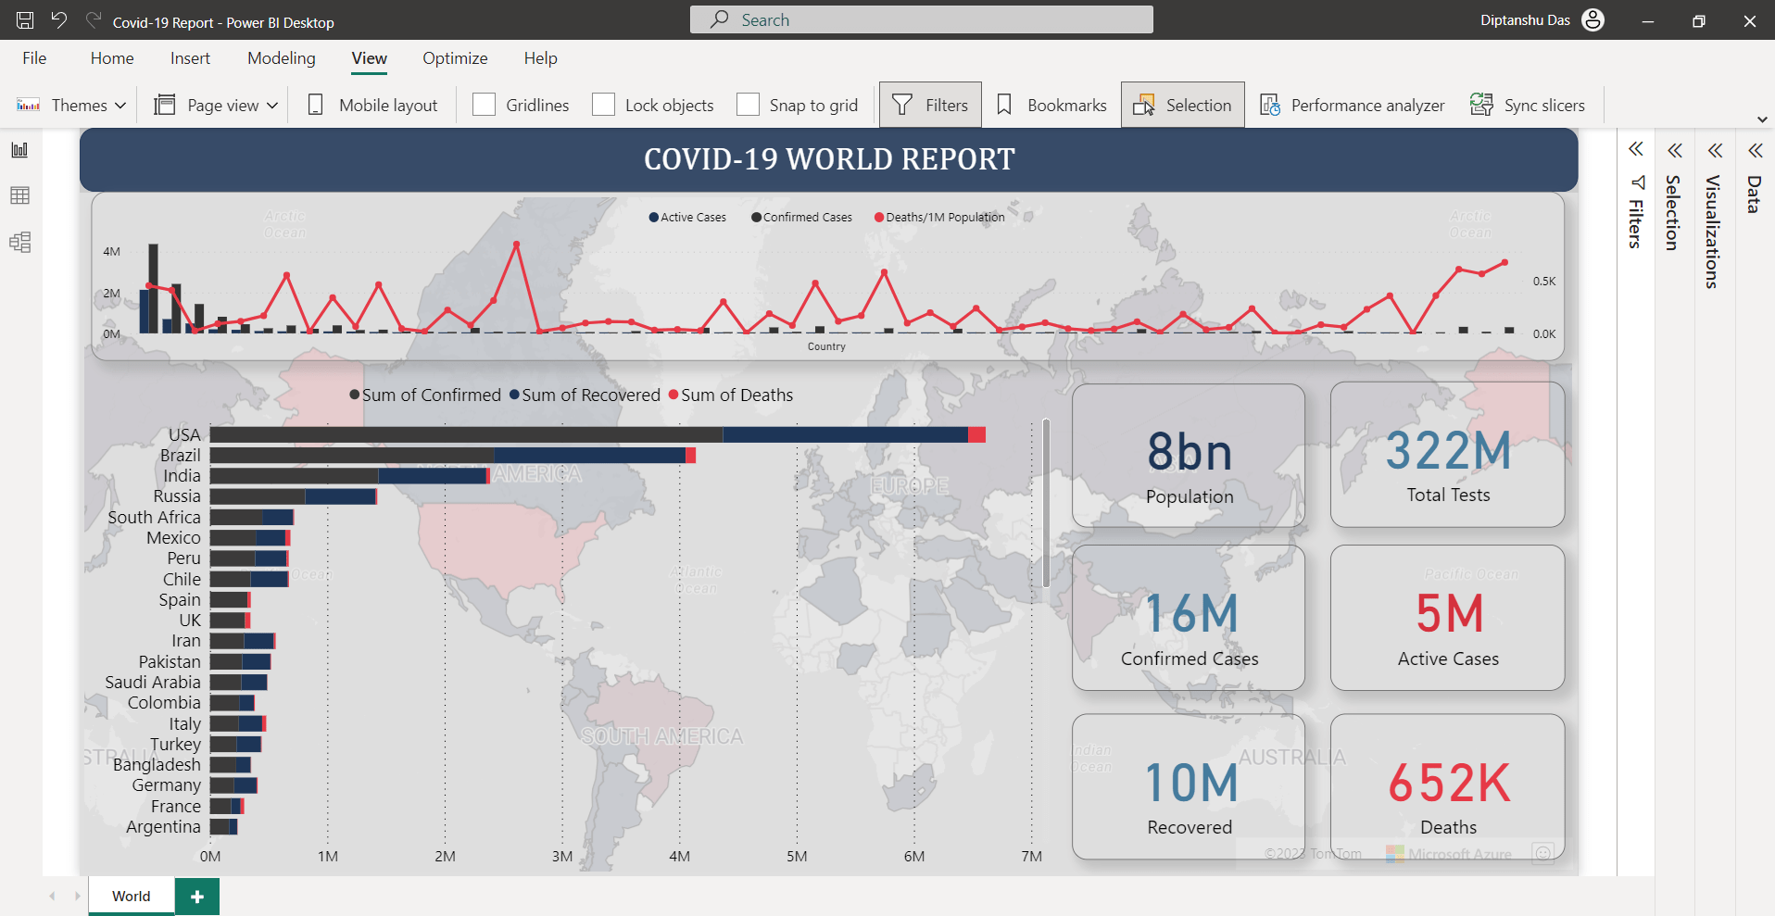This screenshot has height=916, width=1775.
Task: Click the Russia label in bar chart
Action: tap(177, 496)
